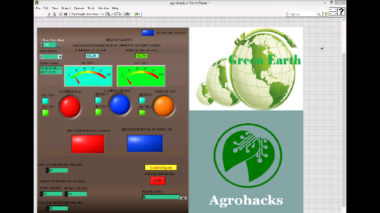This screenshot has height=213, width=380.
Task: Click the browse folder icon beside Ruta de archivo
Action: [x=183, y=198]
